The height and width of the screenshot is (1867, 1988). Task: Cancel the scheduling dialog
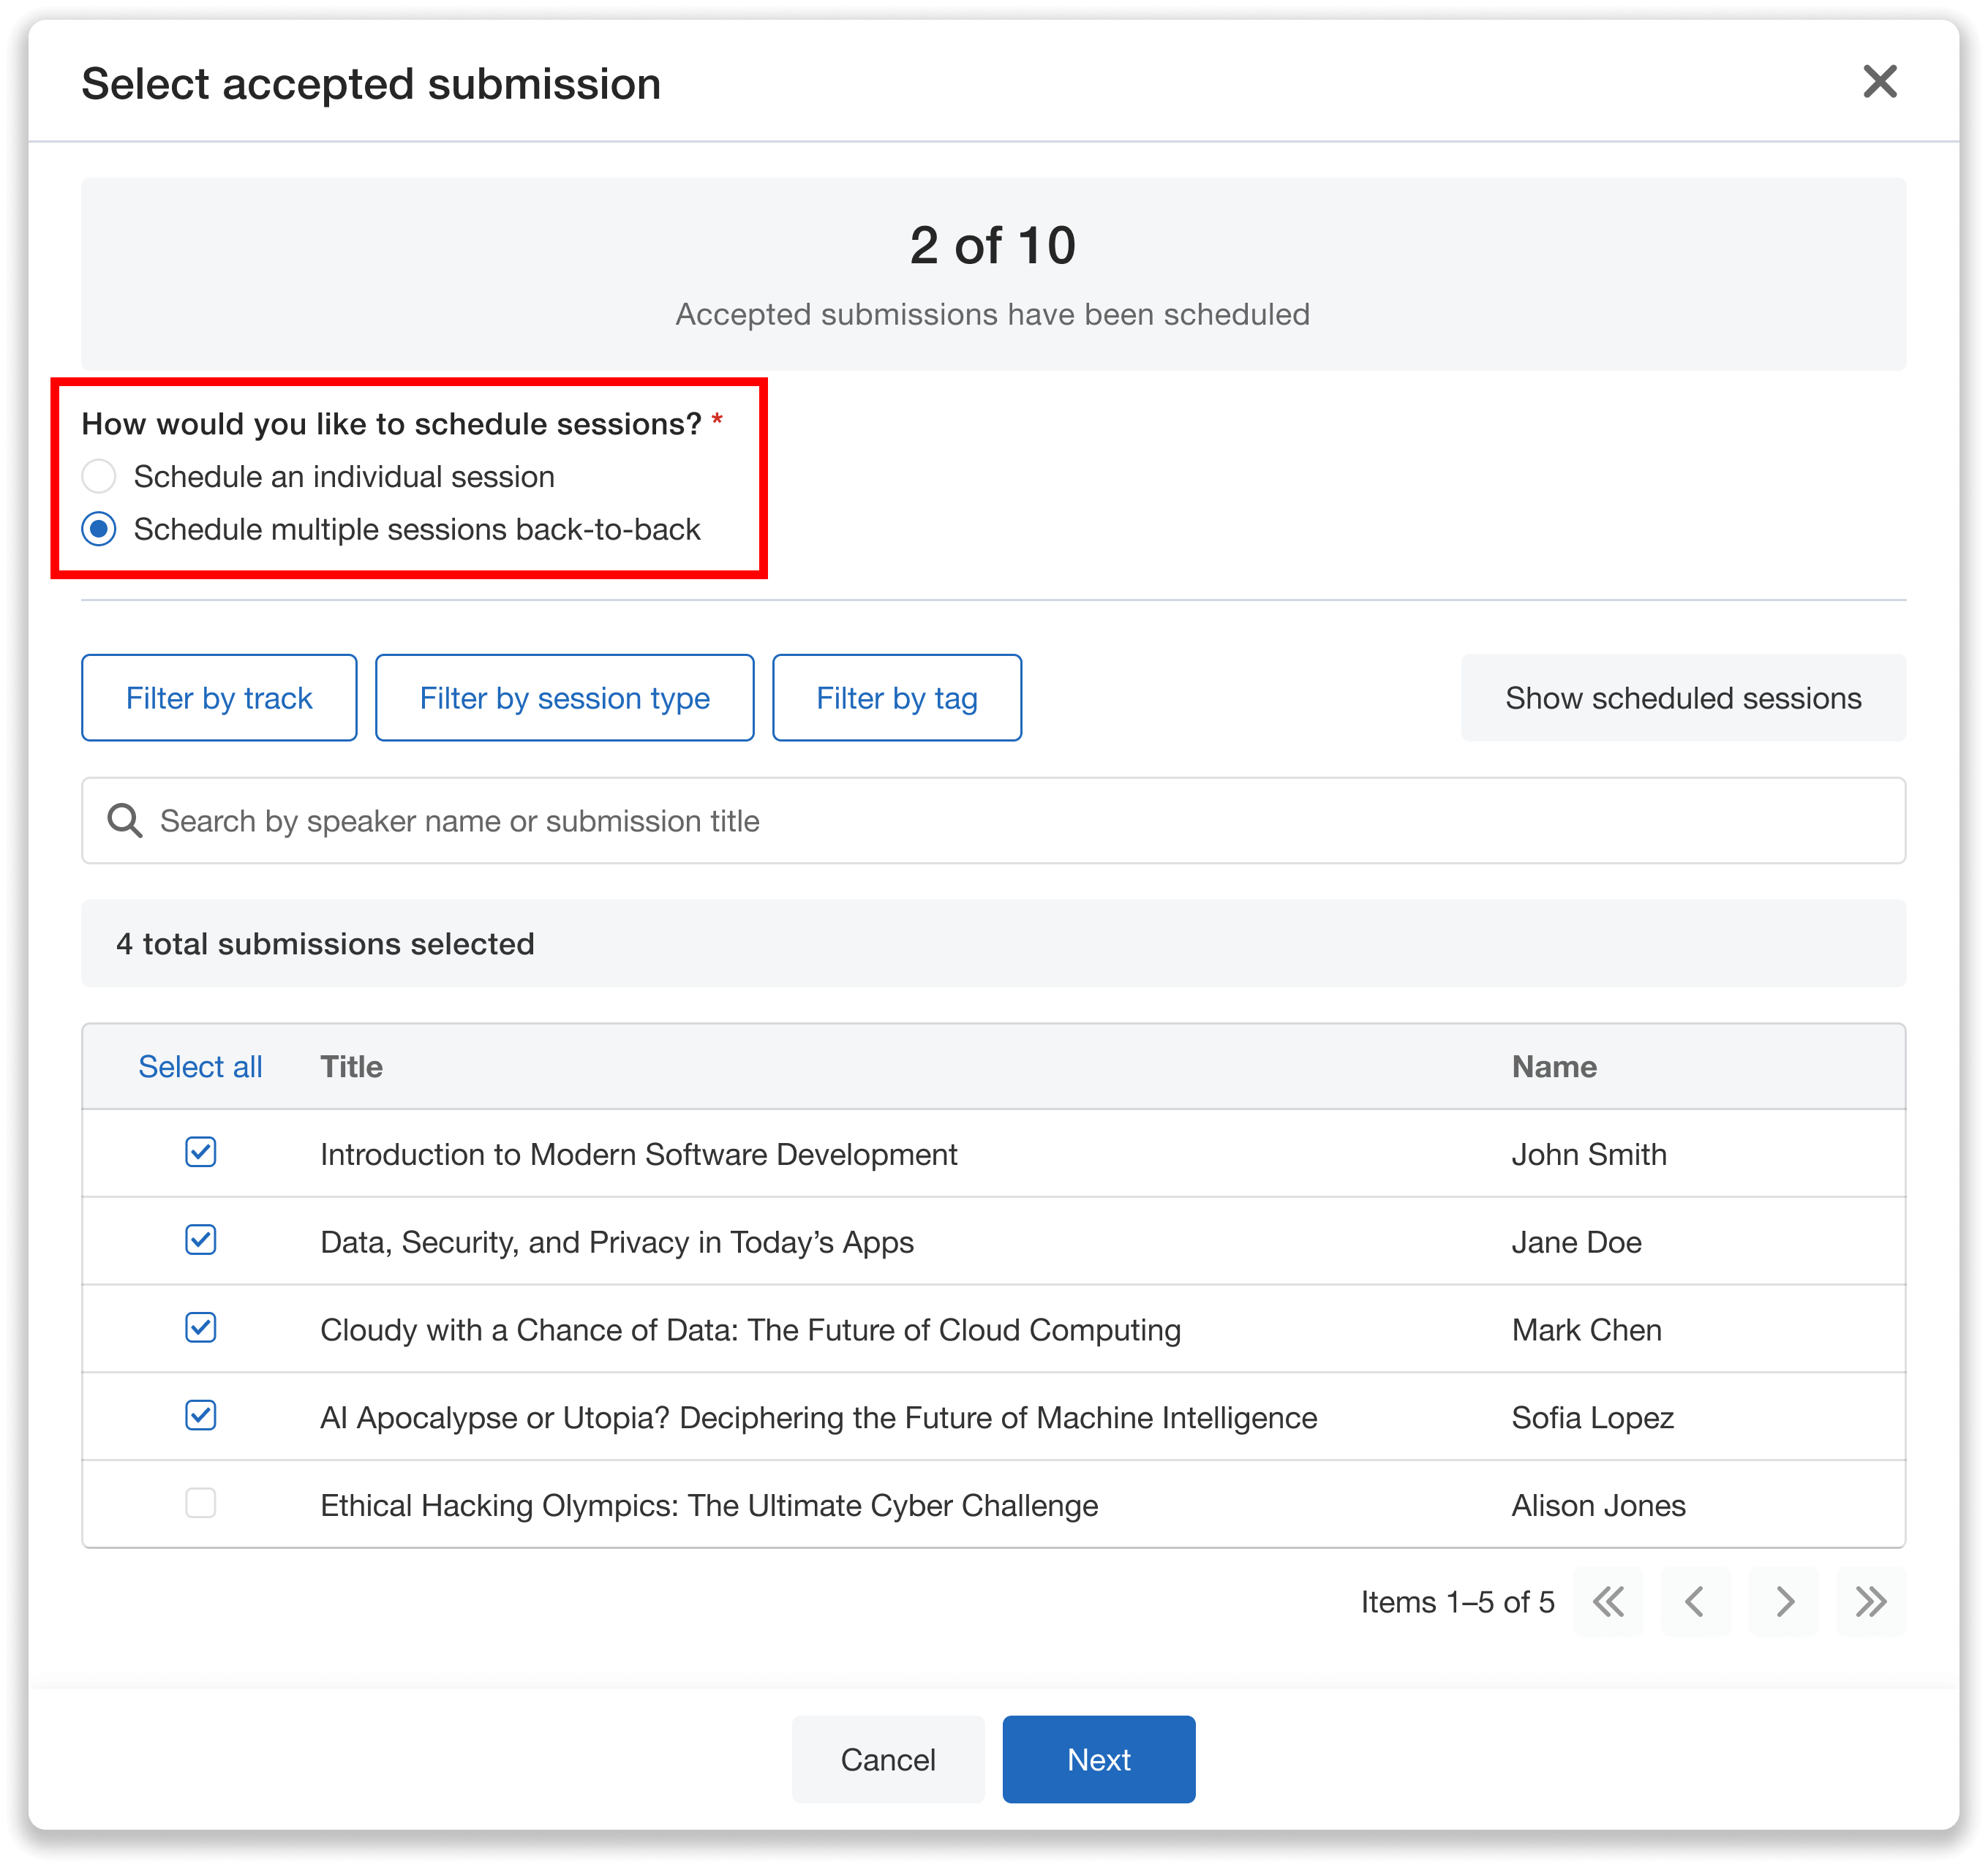tap(887, 1759)
